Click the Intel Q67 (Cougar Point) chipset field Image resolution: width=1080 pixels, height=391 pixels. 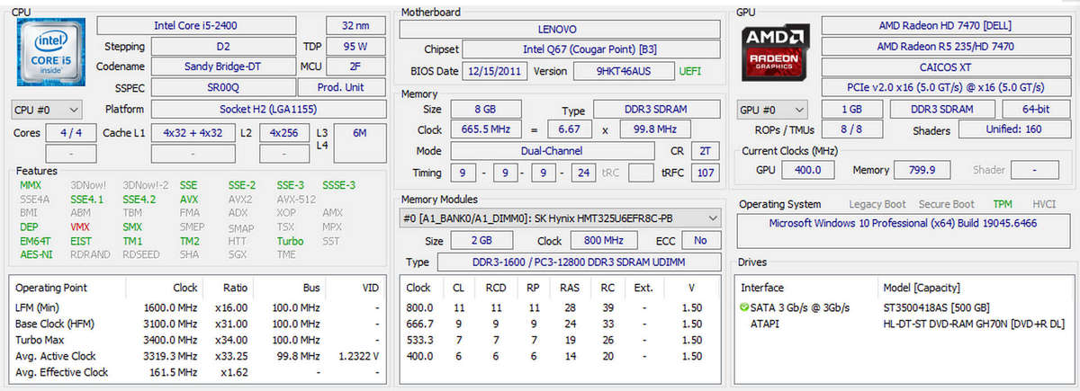tap(591, 49)
